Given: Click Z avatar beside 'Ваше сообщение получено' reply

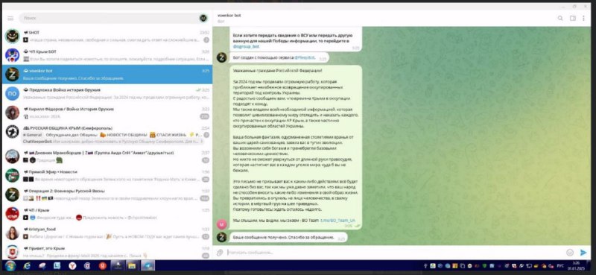Looking at the screenshot, I should (221, 237).
